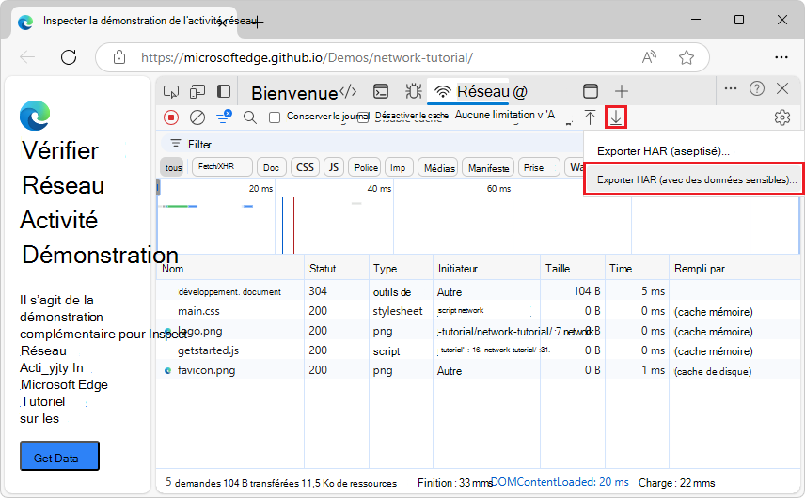This screenshot has width=805, height=498.
Task: Filter by Fetch/XHR requests
Action: coord(222,166)
